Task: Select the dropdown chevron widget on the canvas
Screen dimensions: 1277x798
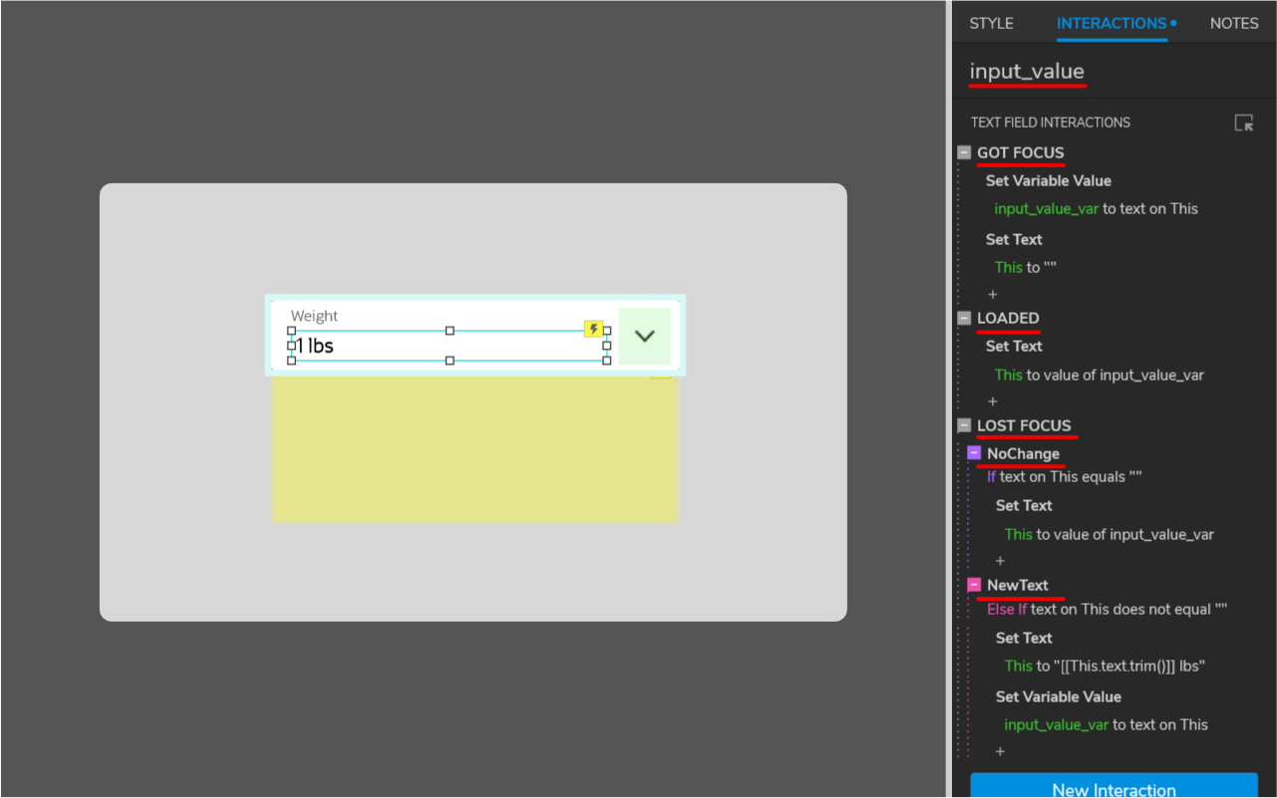Action: click(x=645, y=336)
